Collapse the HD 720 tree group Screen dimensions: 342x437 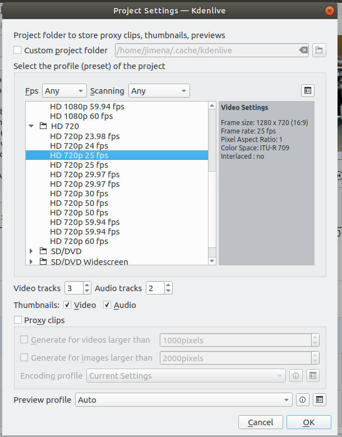pyautogui.click(x=31, y=126)
